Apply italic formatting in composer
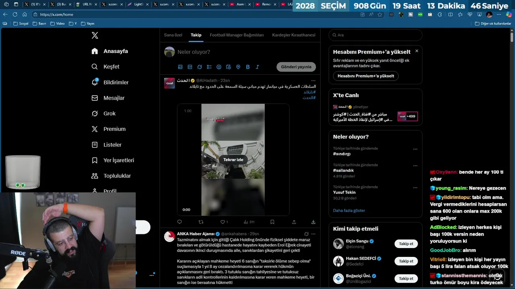This screenshot has width=515, height=289. 257,67
